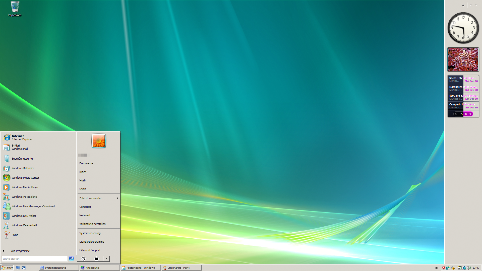Switch to Anpassung taskbar button
This screenshot has height=271, width=482.
(x=100, y=268)
